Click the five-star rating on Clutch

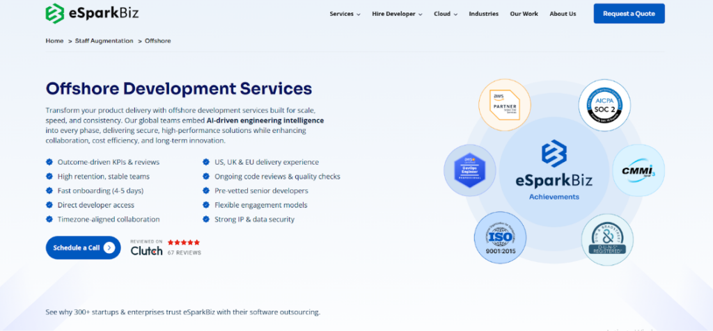point(184,242)
